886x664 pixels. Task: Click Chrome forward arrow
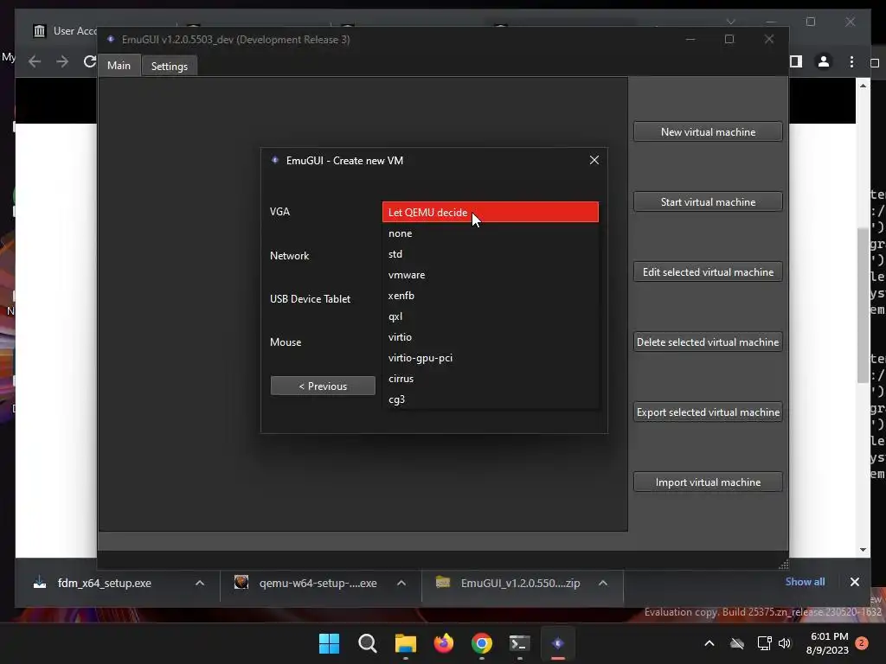tap(62, 61)
